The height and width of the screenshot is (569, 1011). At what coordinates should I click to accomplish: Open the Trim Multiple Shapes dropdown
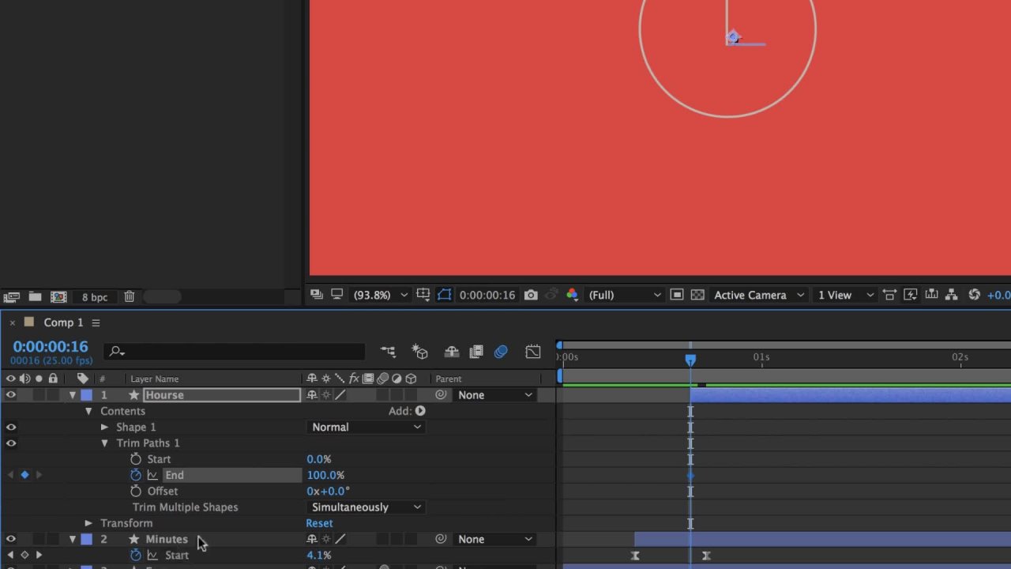point(366,507)
